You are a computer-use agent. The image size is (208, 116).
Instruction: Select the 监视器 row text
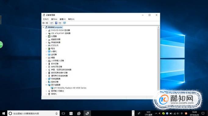(x=54, y=54)
